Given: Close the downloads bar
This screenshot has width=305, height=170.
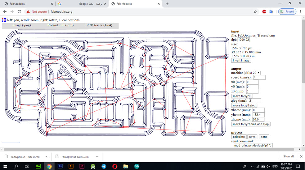Looking at the screenshot, I should (x=301, y=156).
